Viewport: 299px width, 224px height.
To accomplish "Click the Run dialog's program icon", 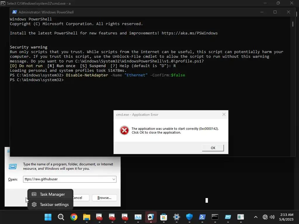I will pos(13,167).
